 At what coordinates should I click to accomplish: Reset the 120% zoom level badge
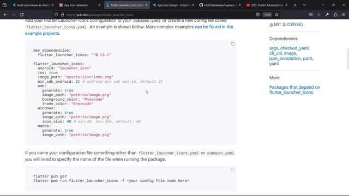(267, 15)
